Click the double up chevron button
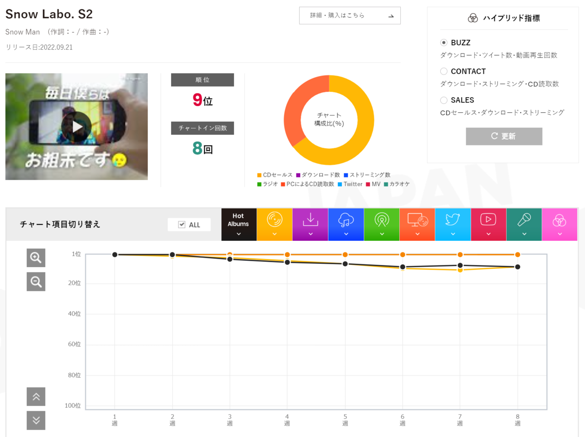The image size is (585, 437). (x=36, y=397)
